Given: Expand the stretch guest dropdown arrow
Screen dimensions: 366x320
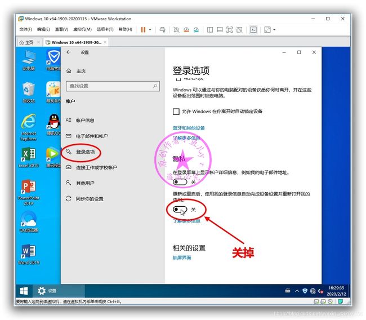Looking at the screenshot, I should 274,30.
